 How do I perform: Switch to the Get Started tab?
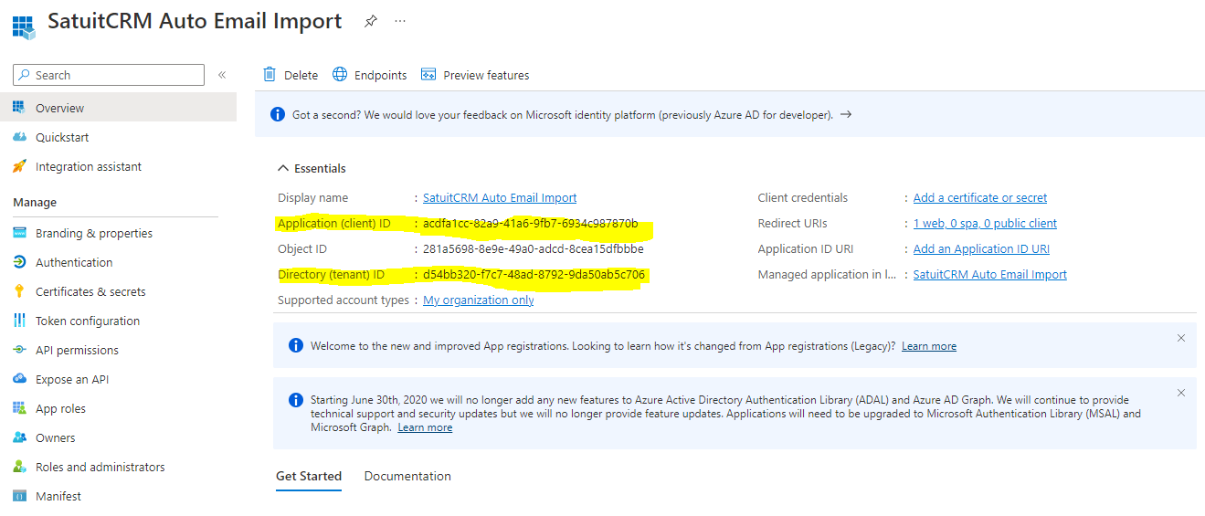click(x=309, y=476)
